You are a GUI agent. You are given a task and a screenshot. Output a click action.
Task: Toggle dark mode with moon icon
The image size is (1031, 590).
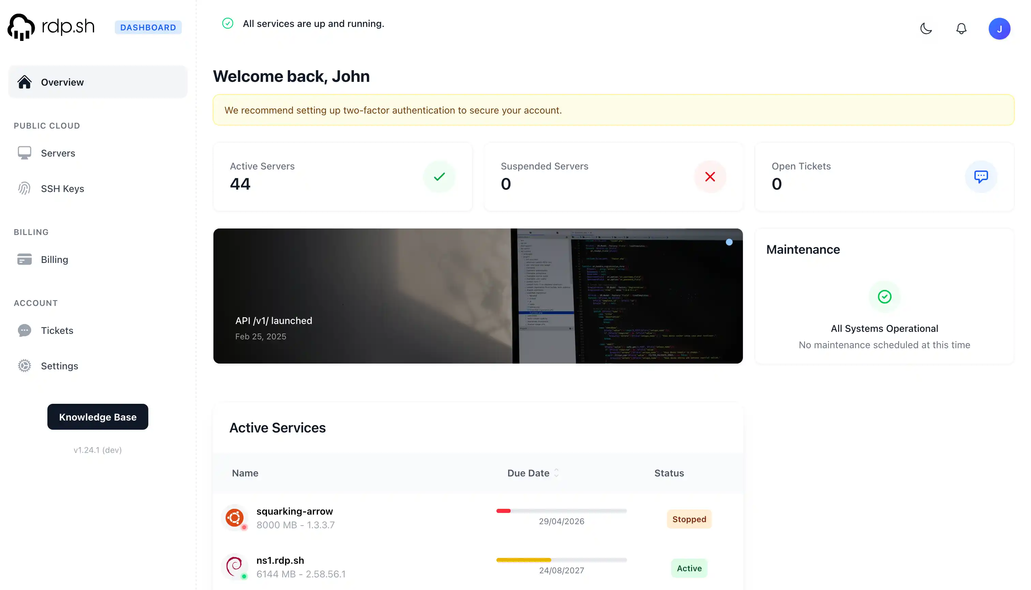pos(926,28)
